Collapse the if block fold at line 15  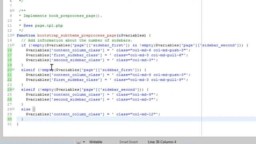13,45
